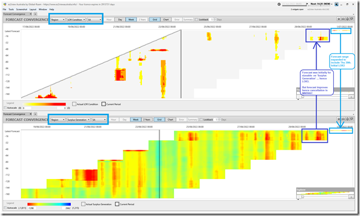
Task: Switch top panel to Day view
Action: [120, 20]
